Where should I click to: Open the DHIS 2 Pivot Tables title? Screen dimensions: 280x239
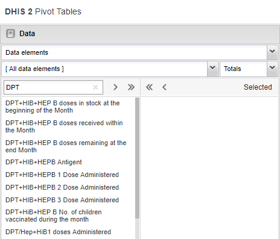coord(43,11)
